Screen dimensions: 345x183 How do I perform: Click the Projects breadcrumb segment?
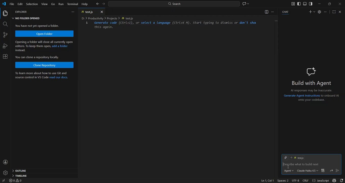(x=112, y=18)
